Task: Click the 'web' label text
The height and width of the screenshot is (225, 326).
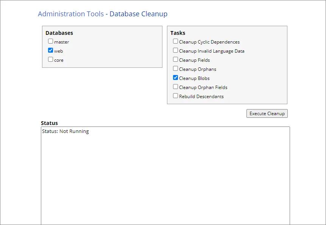Action: 58,51
